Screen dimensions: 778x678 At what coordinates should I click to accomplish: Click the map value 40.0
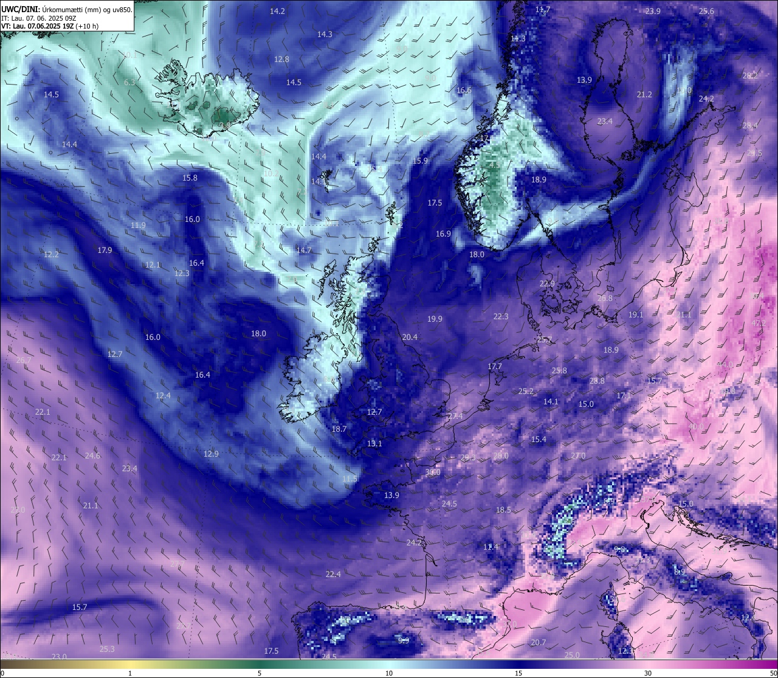pos(696,427)
